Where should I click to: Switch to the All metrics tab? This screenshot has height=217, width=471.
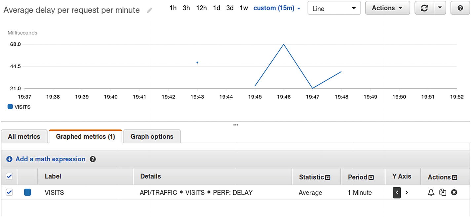[x=24, y=137]
